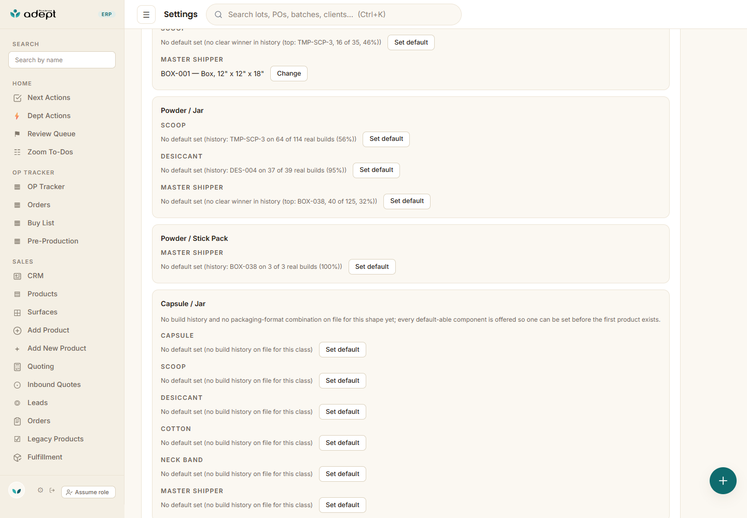
Task: Click the Capsule / Jar card heading
Action: click(x=183, y=304)
